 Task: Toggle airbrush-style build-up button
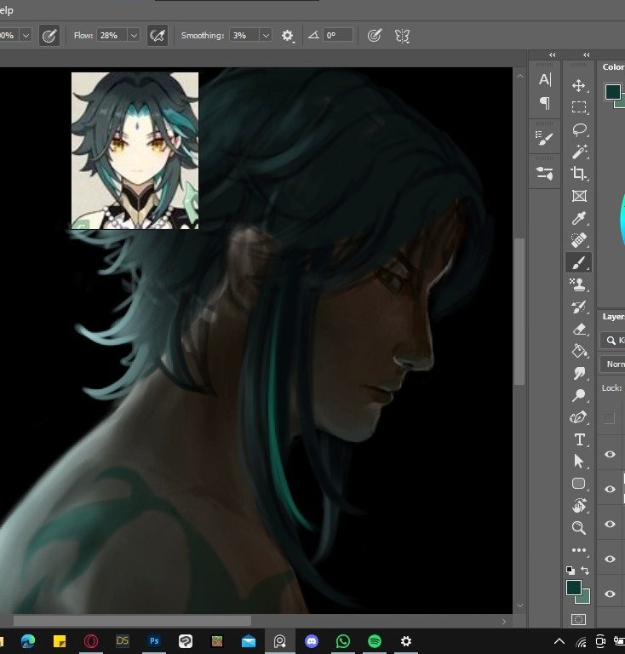pyautogui.click(x=158, y=36)
